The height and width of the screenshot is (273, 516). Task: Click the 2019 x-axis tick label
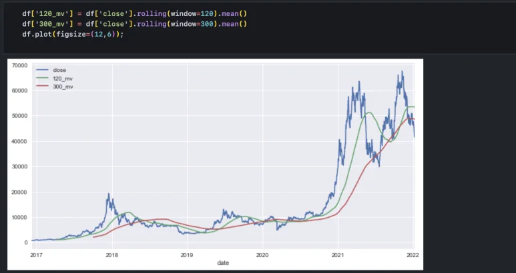[187, 254]
